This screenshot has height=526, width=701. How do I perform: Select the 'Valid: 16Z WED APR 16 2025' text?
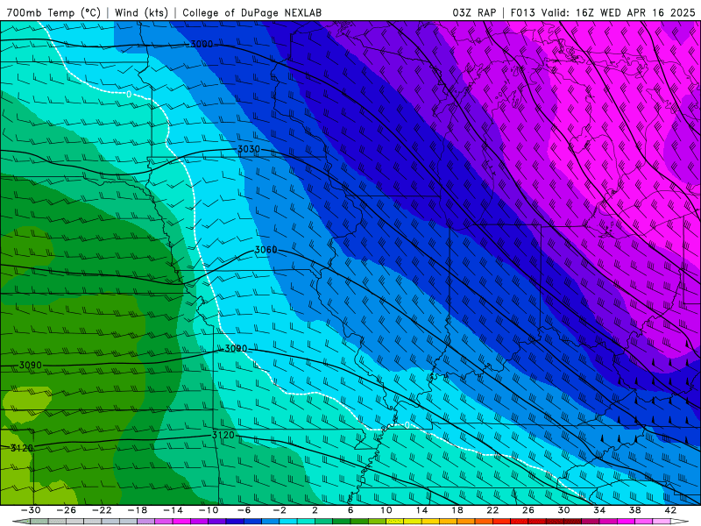[619, 12]
